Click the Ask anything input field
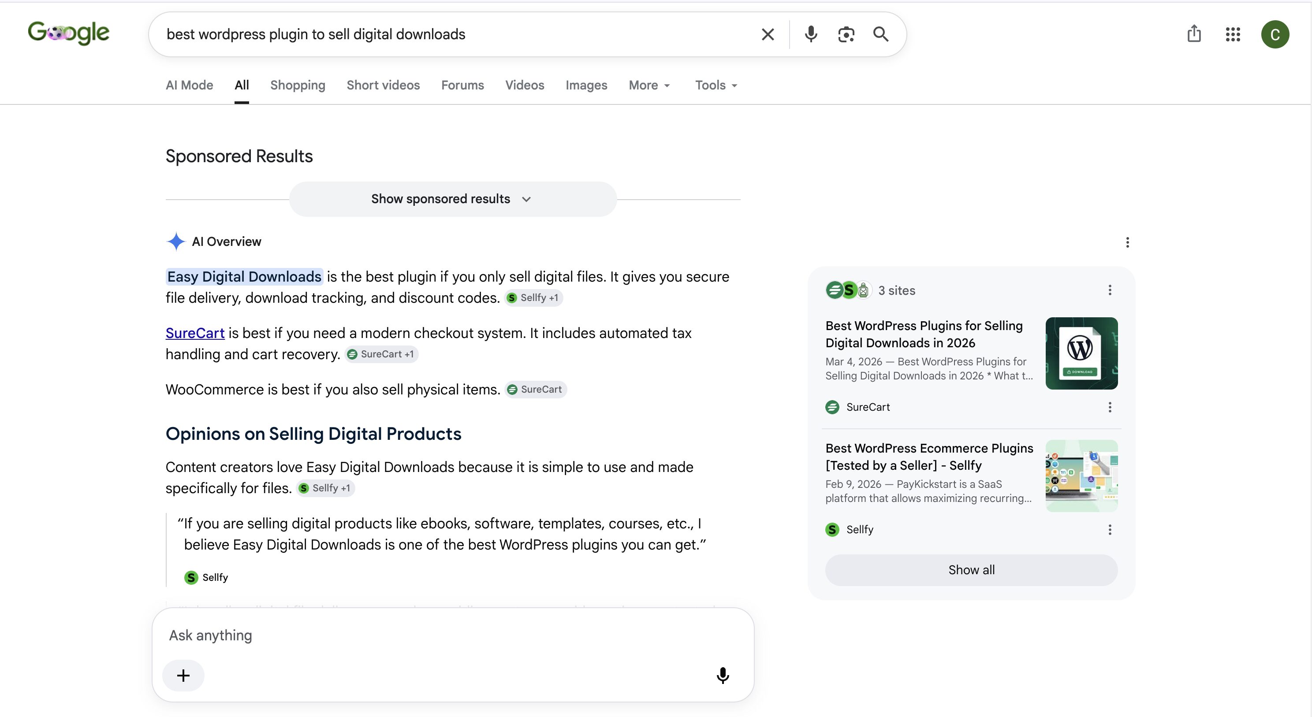The width and height of the screenshot is (1312, 717). 453,635
